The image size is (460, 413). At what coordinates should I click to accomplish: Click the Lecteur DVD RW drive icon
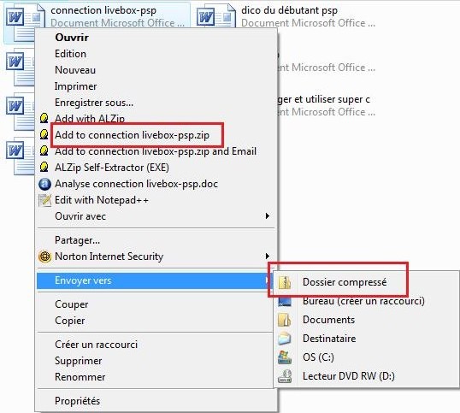pos(285,376)
